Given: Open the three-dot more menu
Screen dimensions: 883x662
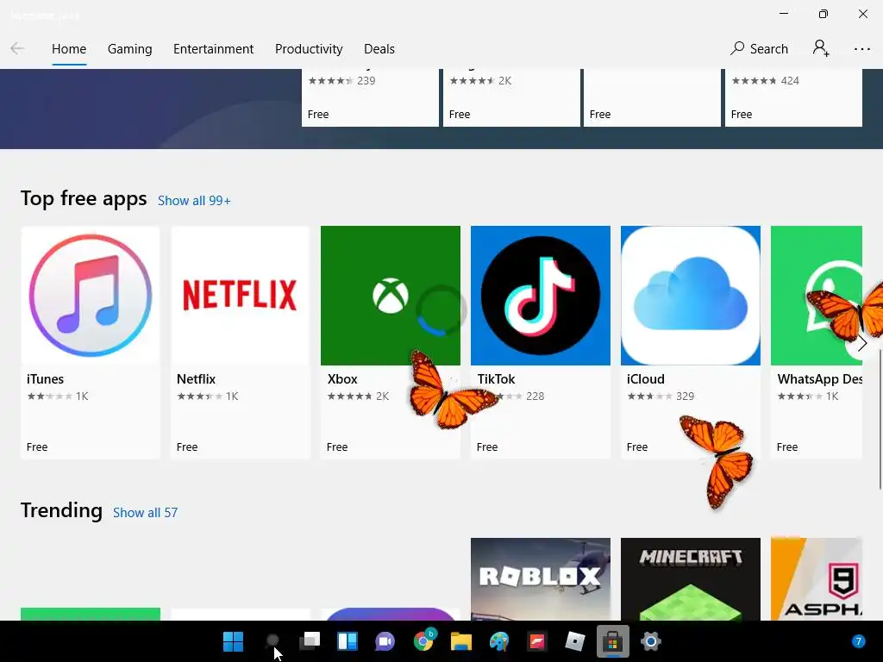Looking at the screenshot, I should tap(861, 49).
